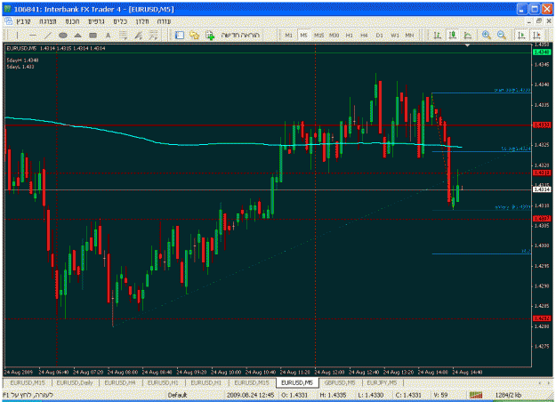Select the H4 timeframe
Screen dimensions: 556x402
click(364, 35)
